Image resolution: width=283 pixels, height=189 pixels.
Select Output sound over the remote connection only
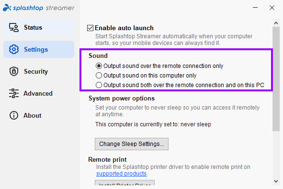pyautogui.click(x=99, y=66)
